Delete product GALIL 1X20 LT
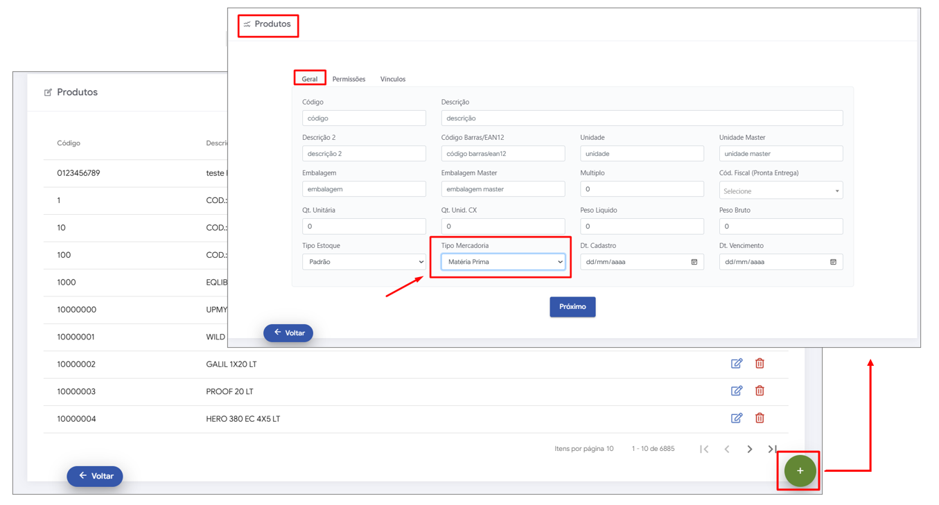The image size is (939, 505). (x=760, y=364)
